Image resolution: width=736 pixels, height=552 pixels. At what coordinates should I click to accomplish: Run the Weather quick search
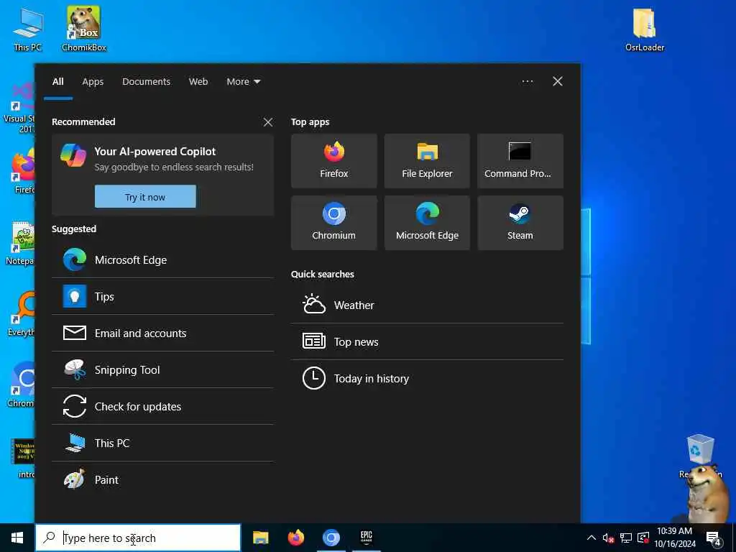pyautogui.click(x=427, y=305)
